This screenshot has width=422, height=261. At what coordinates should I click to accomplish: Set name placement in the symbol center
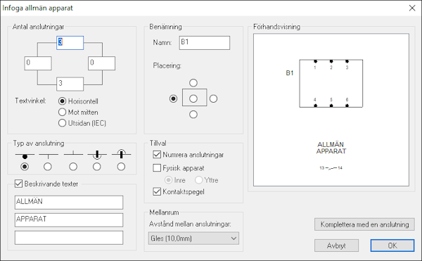pos(193,98)
